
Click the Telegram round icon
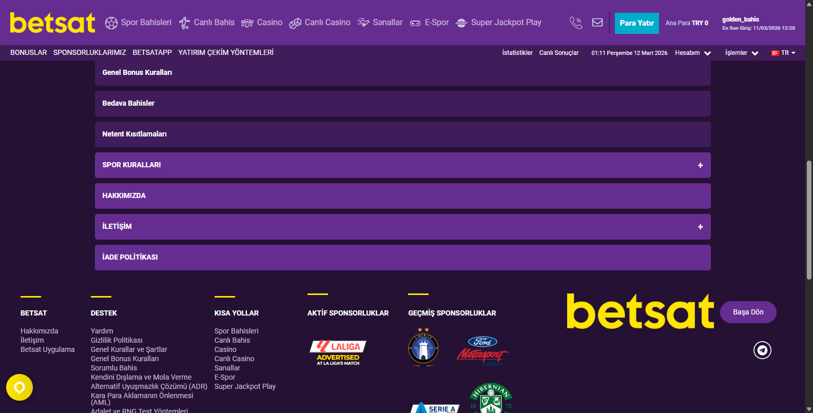pos(762,350)
